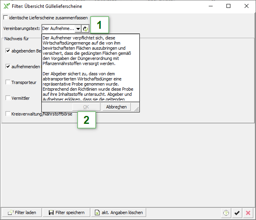The width and height of the screenshot is (256, 220).
Task: Click Filter laden button
Action: [22, 213]
